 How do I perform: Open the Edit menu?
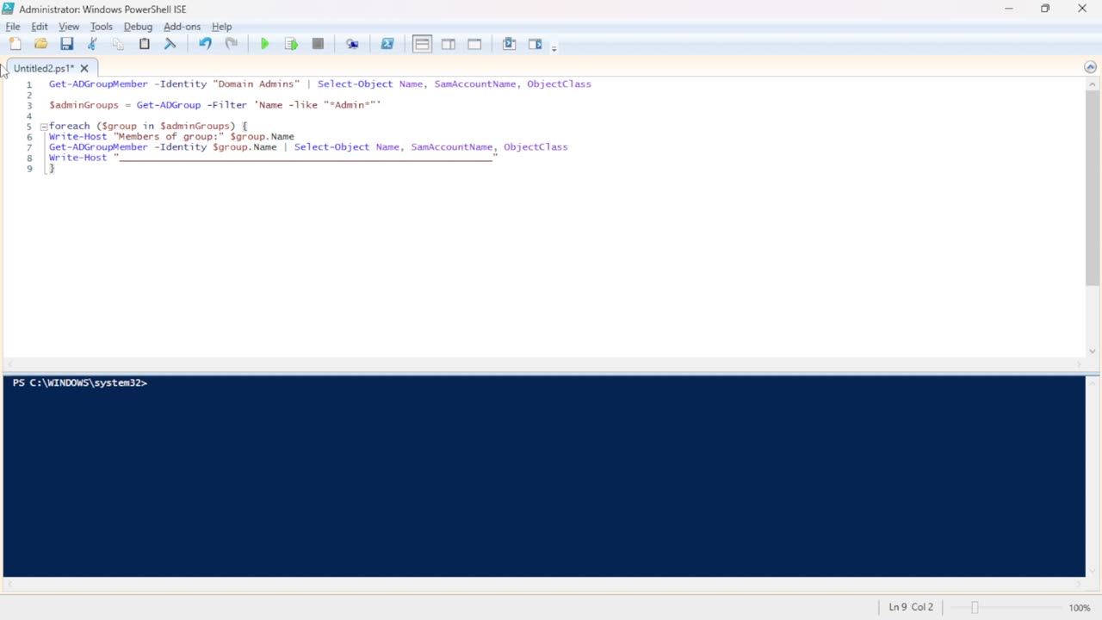[40, 27]
